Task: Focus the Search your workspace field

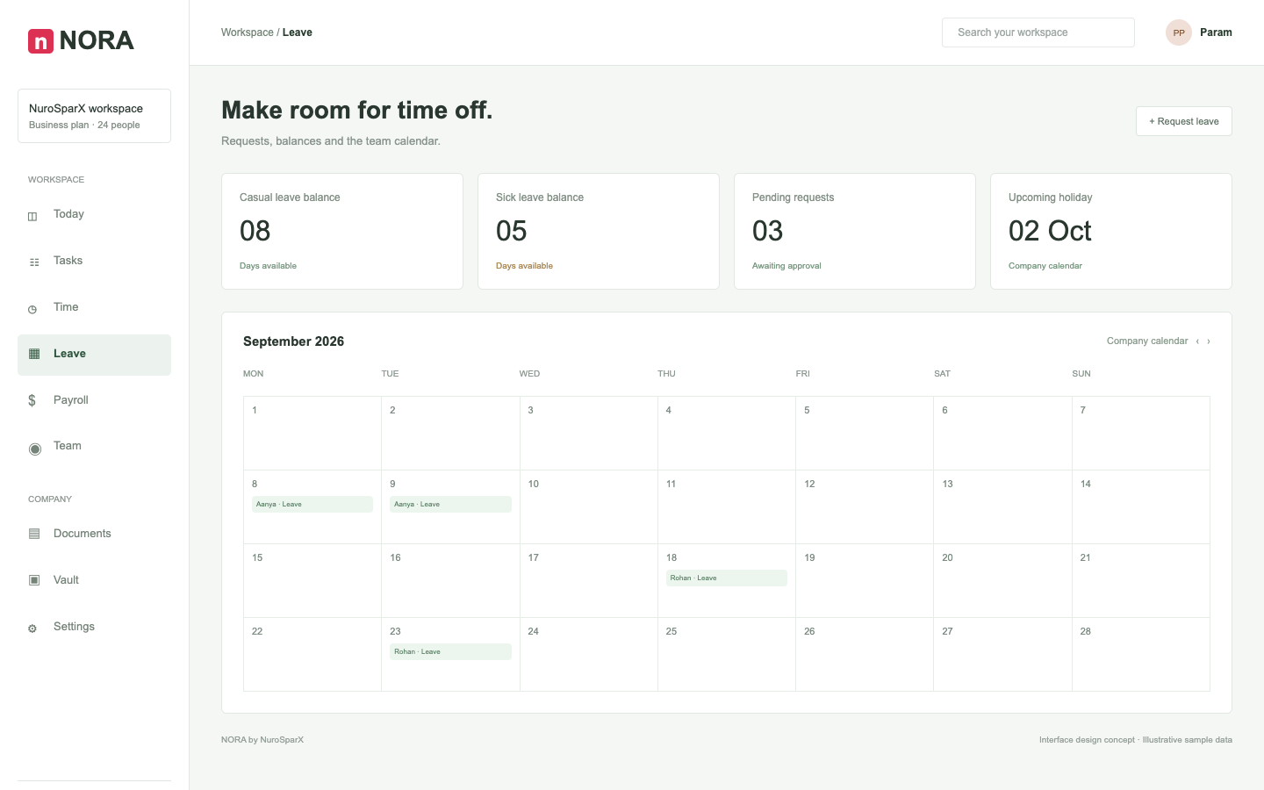Action: point(1038,32)
